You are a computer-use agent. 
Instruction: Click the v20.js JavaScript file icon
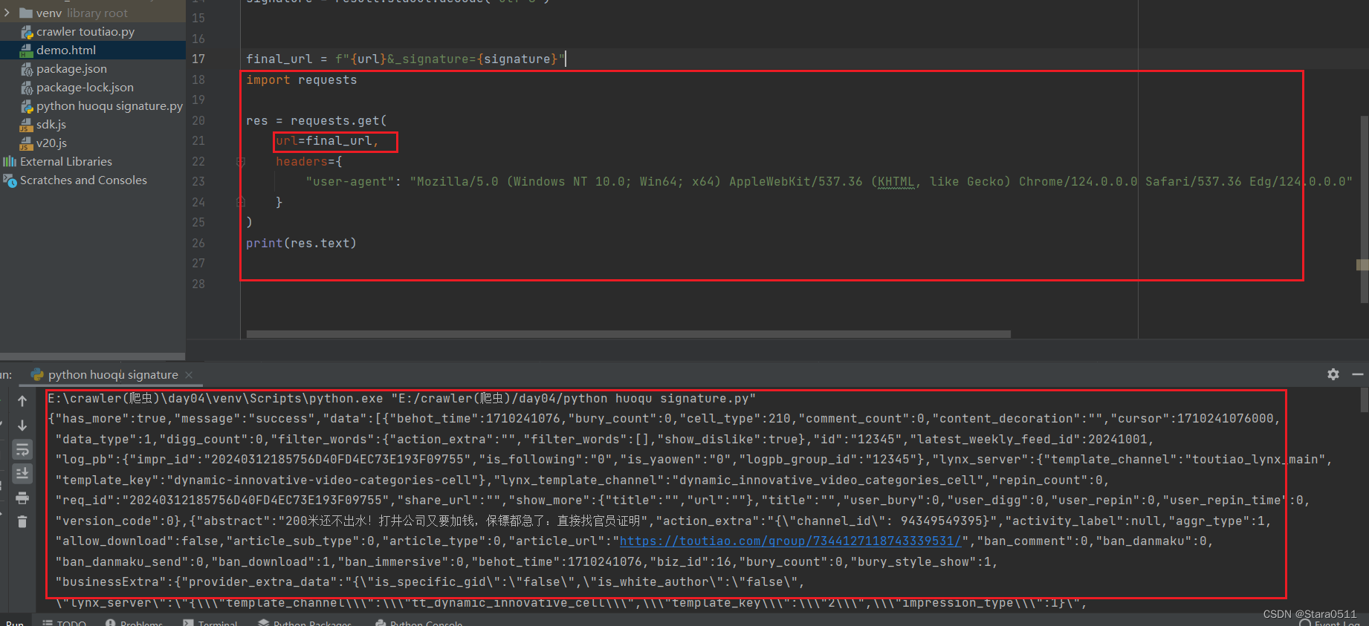point(27,143)
